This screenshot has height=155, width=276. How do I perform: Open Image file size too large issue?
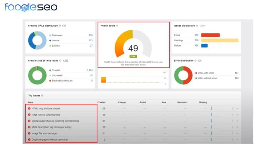tap(44, 133)
